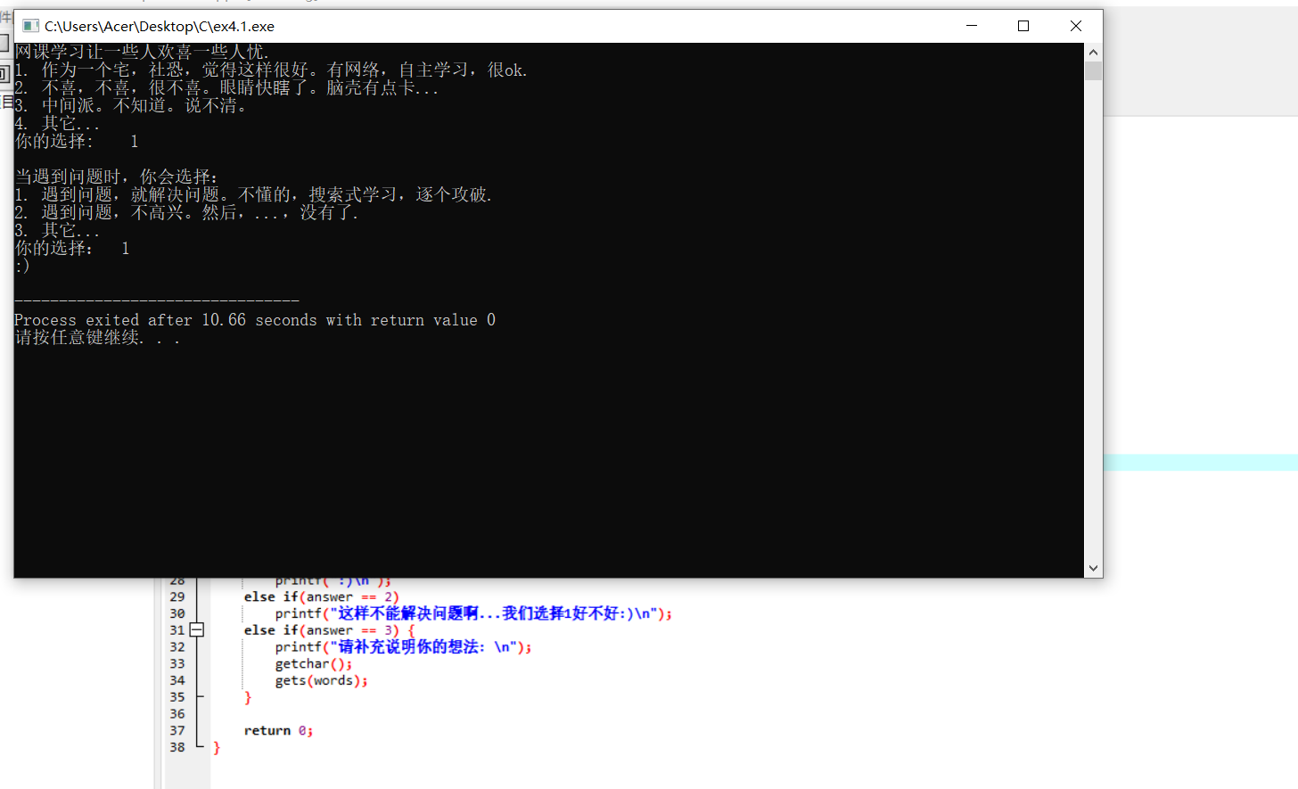Click console option '1. 遇到问题，就解决问题'
1298x789 pixels.
(253, 195)
